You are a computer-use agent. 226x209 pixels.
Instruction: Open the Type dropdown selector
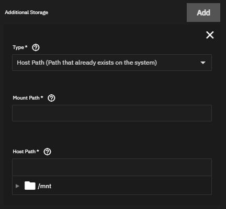click(x=112, y=63)
